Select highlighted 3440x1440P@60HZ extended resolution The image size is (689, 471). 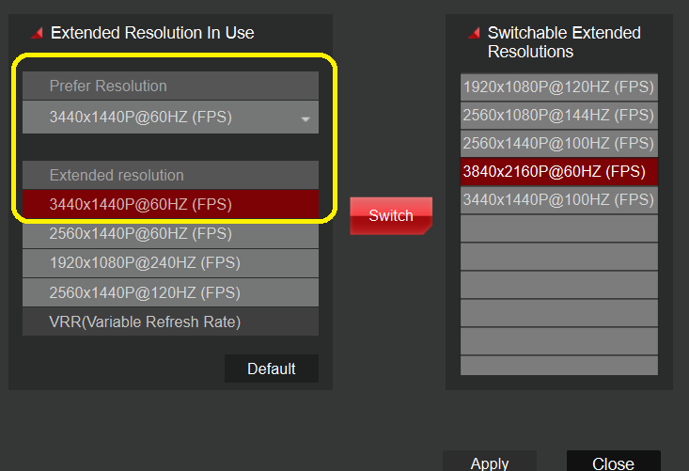click(169, 204)
